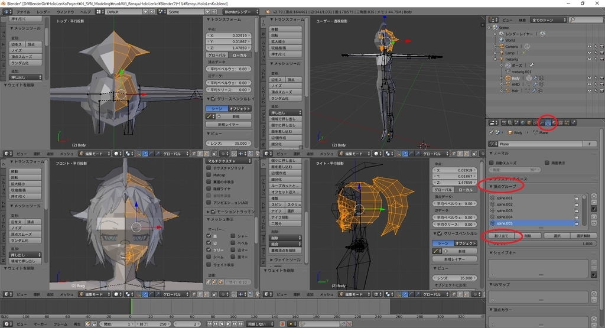
Task: Click the modifier wrench icon on the Body row
Action: (535, 78)
